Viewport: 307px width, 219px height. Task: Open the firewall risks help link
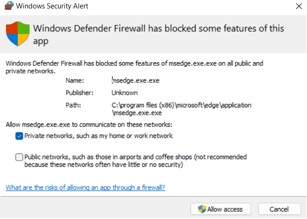[85, 187]
